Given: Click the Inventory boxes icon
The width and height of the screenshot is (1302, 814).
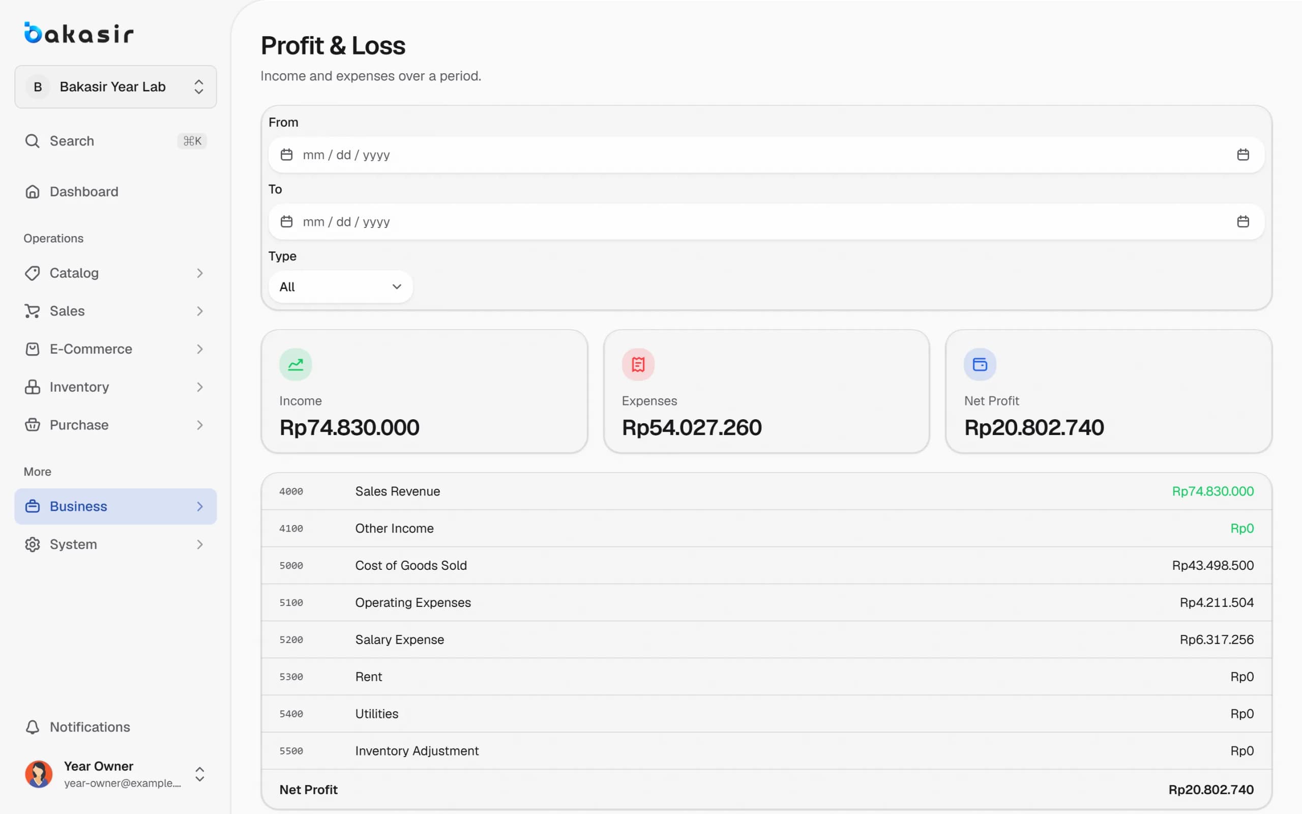Looking at the screenshot, I should click(32, 387).
